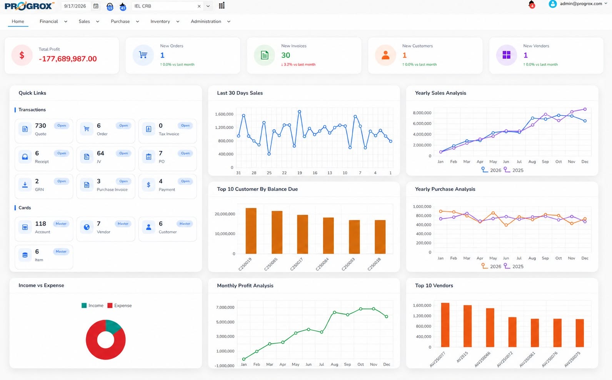
Task: Click the GRN download icon
Action: (x=25, y=185)
